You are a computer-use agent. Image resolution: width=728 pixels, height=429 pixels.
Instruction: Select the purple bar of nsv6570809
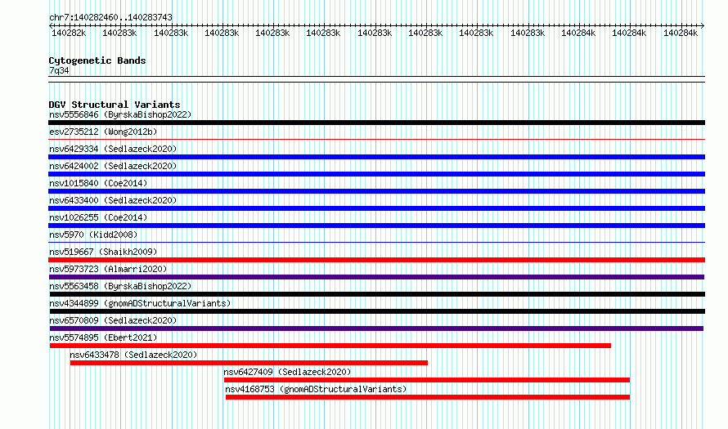point(376,328)
